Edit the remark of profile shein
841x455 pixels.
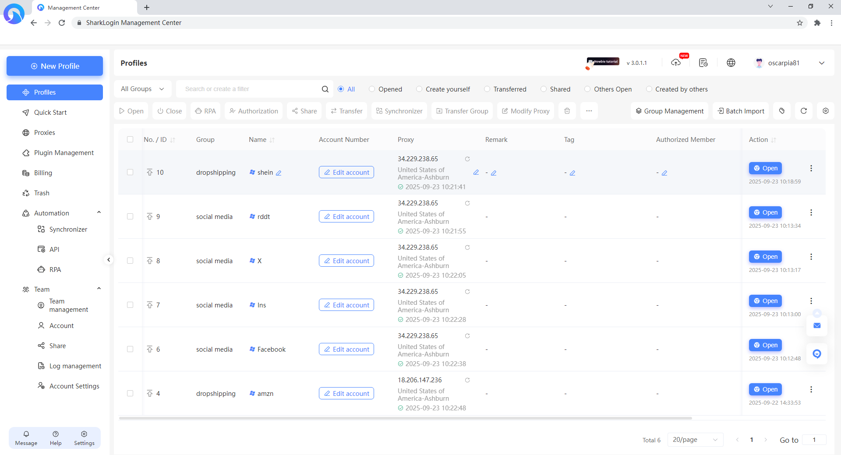[494, 173]
